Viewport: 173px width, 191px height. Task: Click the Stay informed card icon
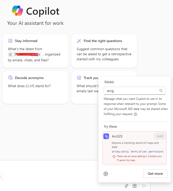click(x=10, y=41)
